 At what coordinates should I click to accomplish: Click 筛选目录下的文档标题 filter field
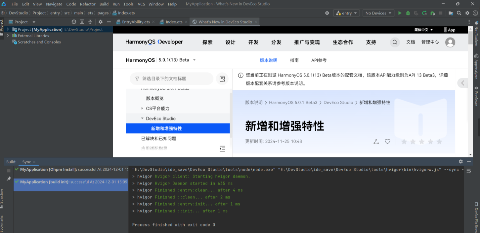(171, 79)
